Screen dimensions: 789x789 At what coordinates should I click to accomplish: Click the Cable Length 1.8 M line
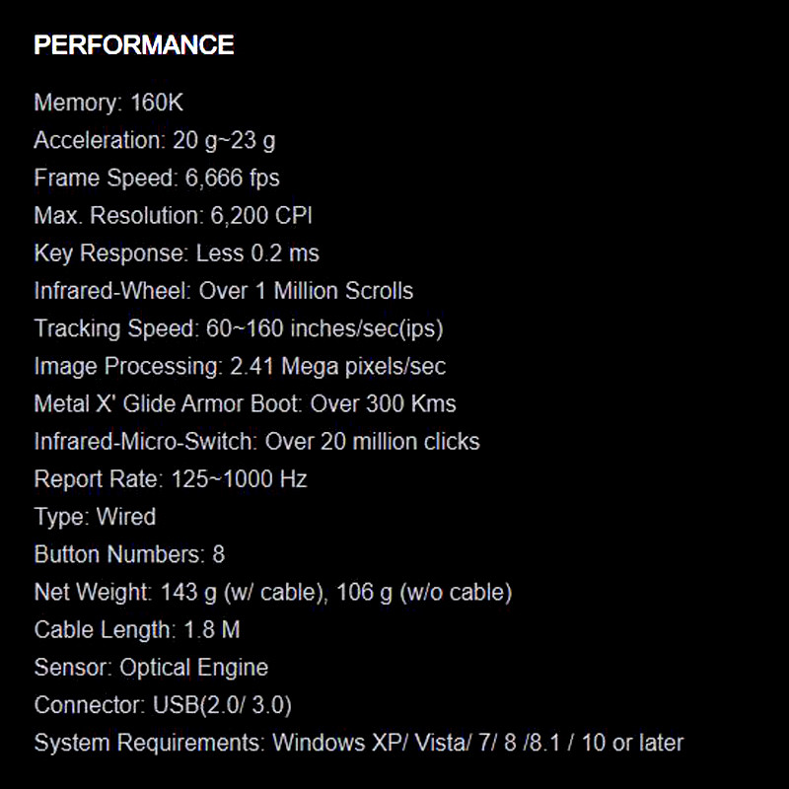point(137,630)
